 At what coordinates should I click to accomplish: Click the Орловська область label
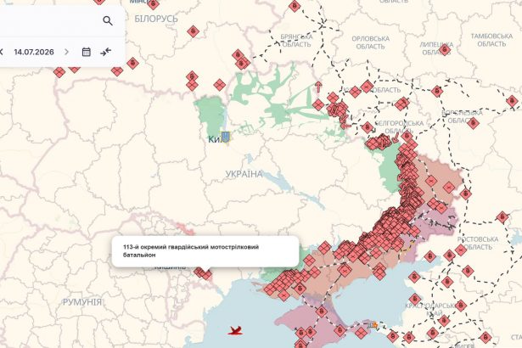(x=371, y=42)
